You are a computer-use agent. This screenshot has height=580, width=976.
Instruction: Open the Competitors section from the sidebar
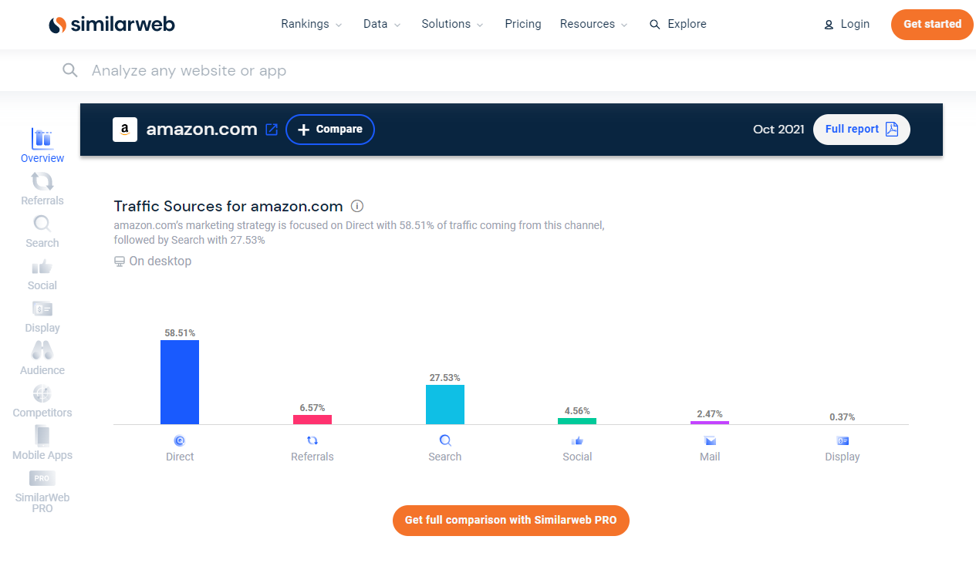(42, 401)
